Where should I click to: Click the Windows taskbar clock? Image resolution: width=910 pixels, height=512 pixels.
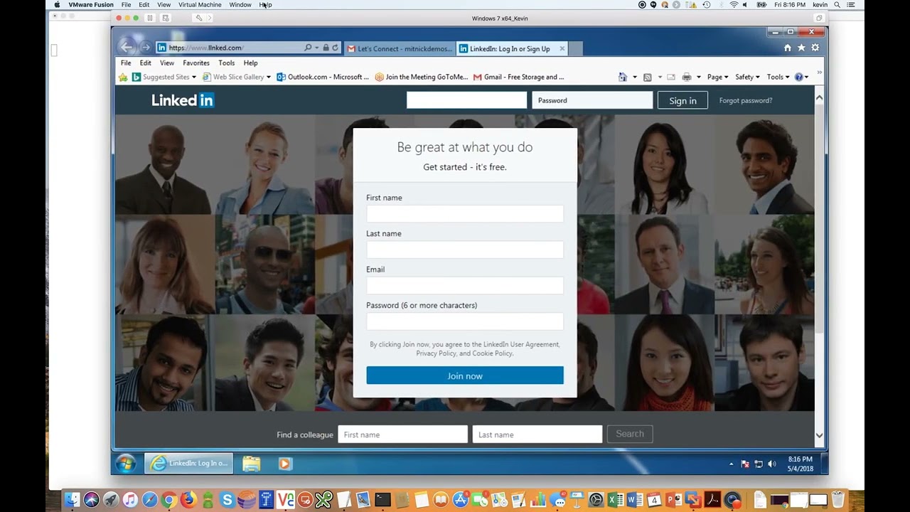800,464
